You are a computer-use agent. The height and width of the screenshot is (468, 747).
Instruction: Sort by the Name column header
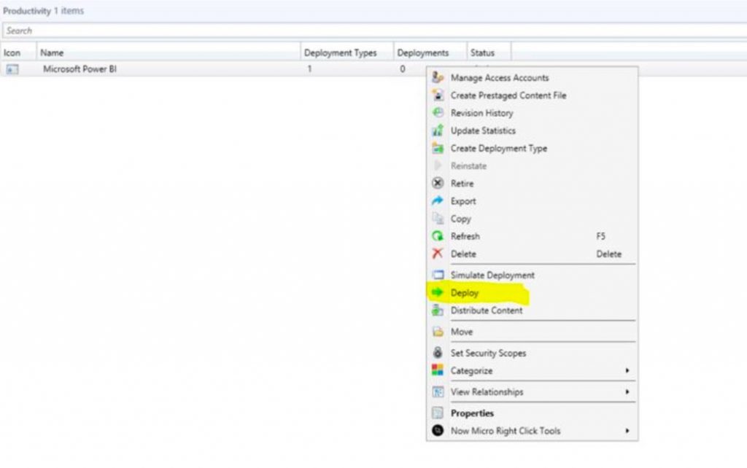[169, 52]
